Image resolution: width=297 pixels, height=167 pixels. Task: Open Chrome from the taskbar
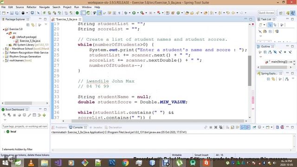tap(125, 163)
